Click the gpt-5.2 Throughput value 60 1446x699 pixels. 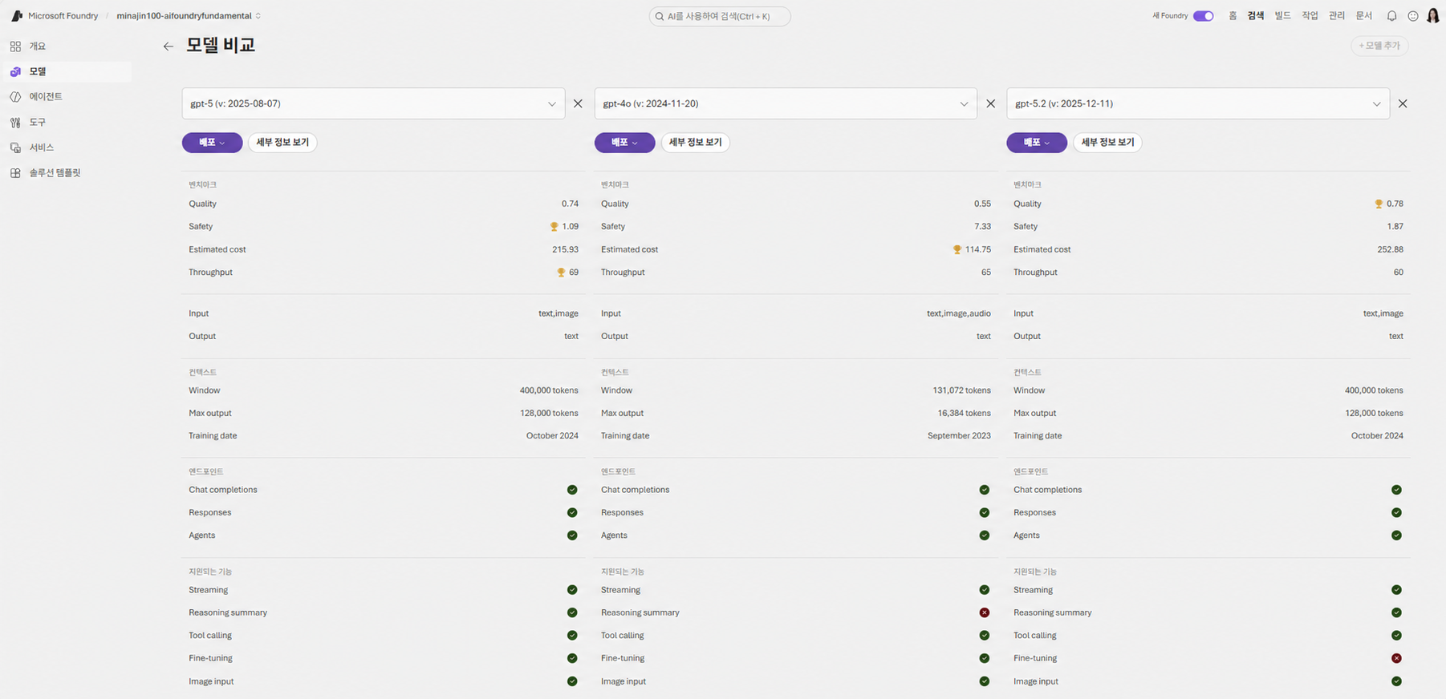[x=1399, y=273]
